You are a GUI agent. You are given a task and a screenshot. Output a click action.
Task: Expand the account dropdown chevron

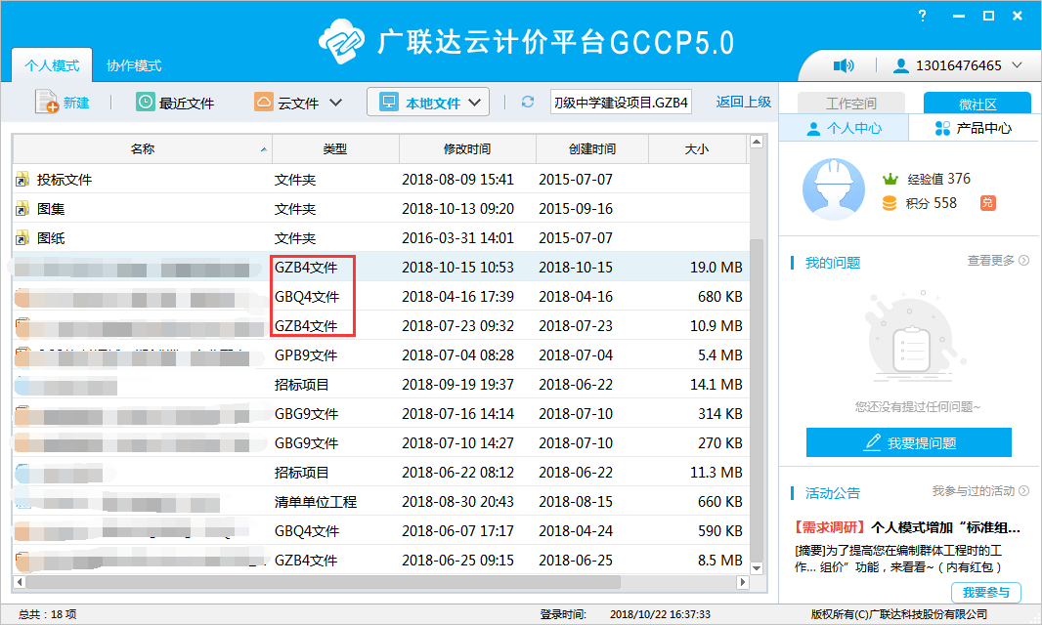coord(1017,65)
